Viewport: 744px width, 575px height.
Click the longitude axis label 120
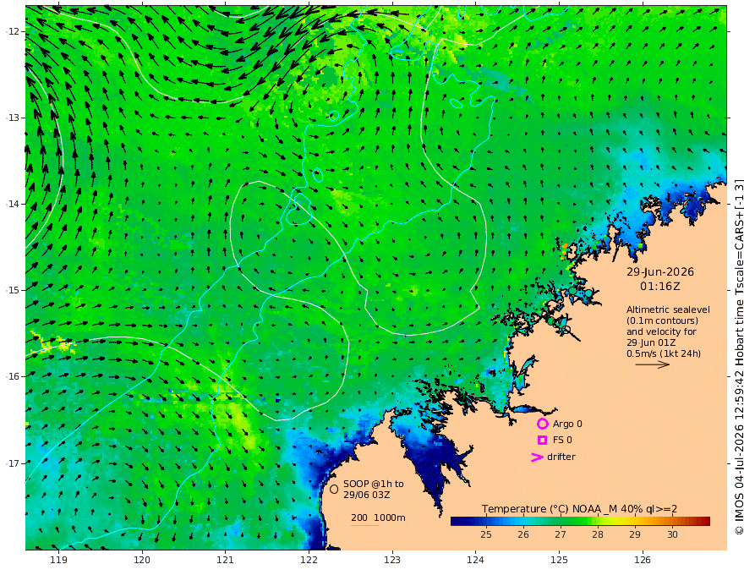point(142,561)
